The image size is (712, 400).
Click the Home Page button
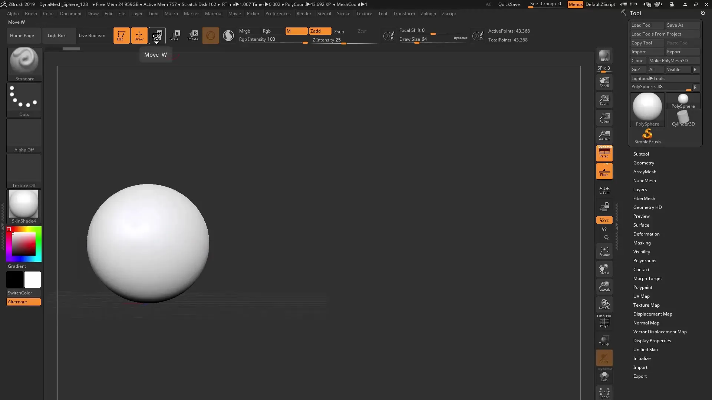(x=24, y=36)
